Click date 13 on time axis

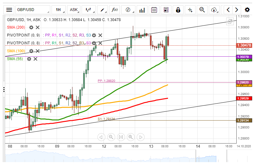point(151,146)
